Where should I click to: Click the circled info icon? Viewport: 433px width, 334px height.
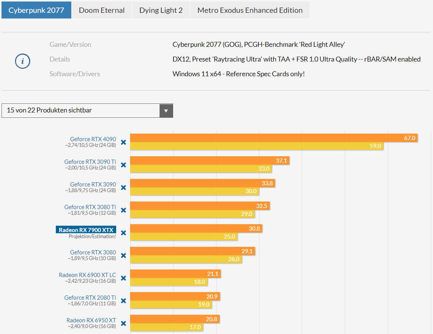(x=23, y=61)
